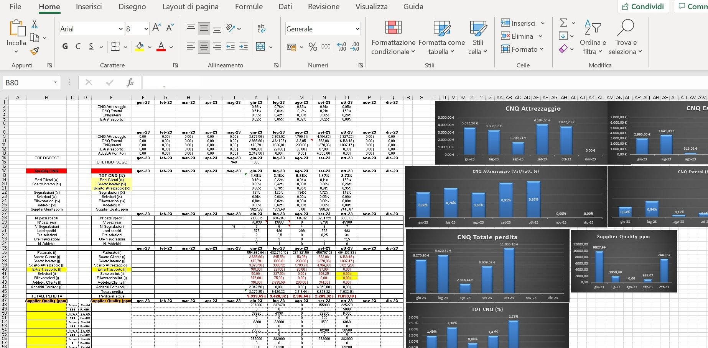Click the percent style icon
The width and height of the screenshot is (708, 348).
tap(313, 47)
